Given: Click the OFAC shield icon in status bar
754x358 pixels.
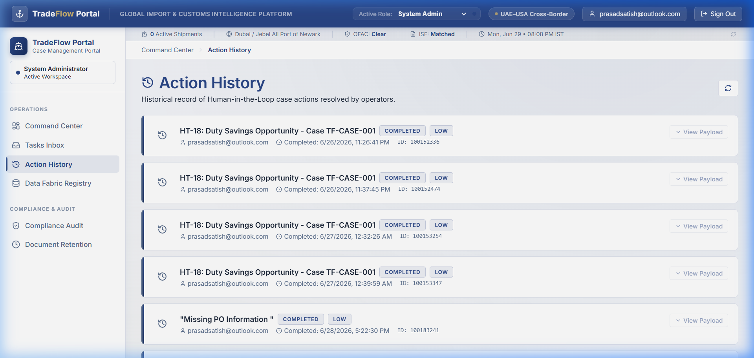Looking at the screenshot, I should [x=347, y=34].
